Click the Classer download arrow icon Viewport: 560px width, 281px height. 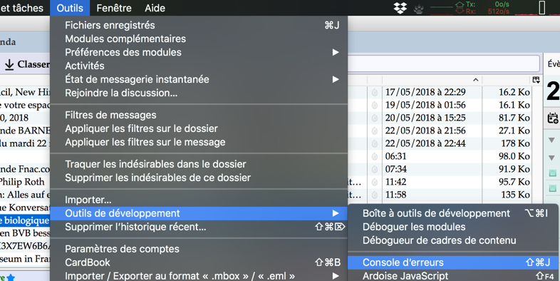9,65
